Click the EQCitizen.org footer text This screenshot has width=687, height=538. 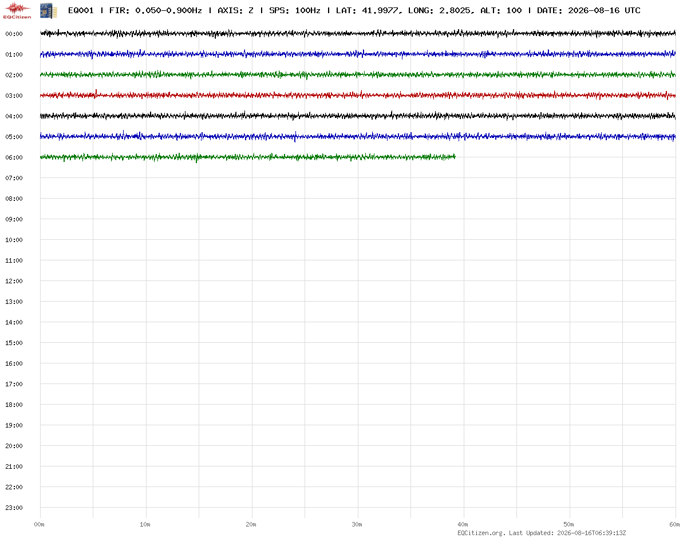pyautogui.click(x=481, y=533)
